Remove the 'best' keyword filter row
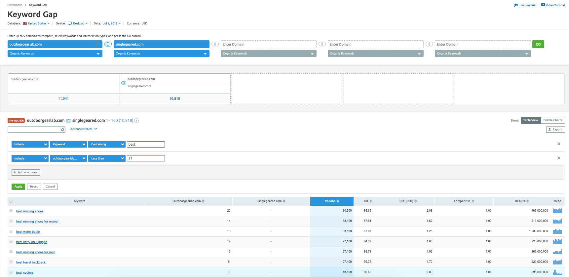The image size is (569, 277). click(559, 144)
